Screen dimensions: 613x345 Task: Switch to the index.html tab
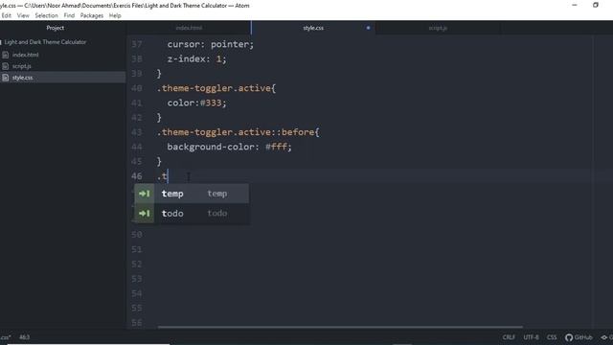click(189, 28)
